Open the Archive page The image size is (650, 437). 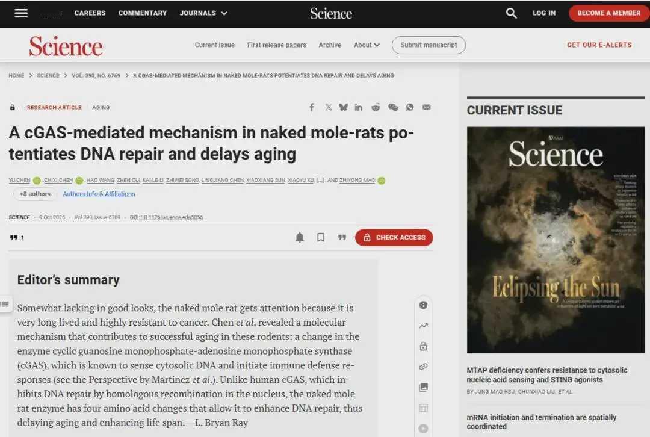pyautogui.click(x=330, y=45)
